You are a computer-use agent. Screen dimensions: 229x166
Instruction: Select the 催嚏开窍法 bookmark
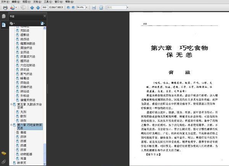point(27,100)
